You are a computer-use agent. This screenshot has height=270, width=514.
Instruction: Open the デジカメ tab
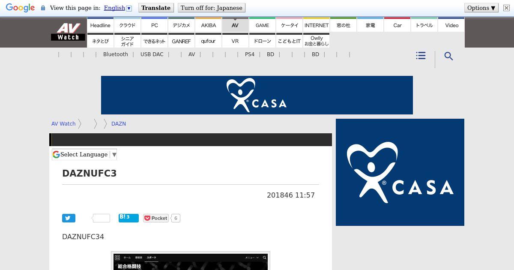pos(181,25)
